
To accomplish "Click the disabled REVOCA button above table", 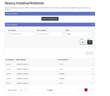I will [90, 53].
